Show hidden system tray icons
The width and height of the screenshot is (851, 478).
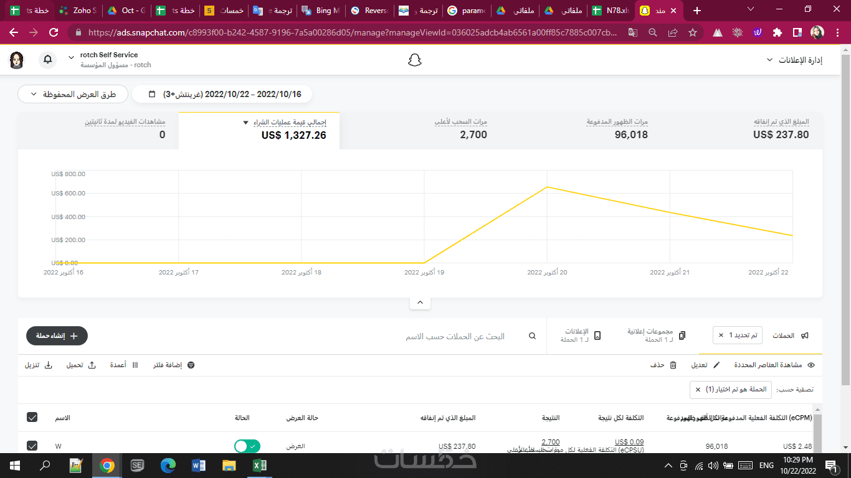tap(668, 465)
